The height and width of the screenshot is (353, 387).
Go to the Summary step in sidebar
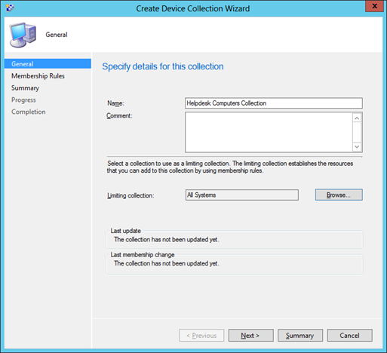(x=25, y=88)
